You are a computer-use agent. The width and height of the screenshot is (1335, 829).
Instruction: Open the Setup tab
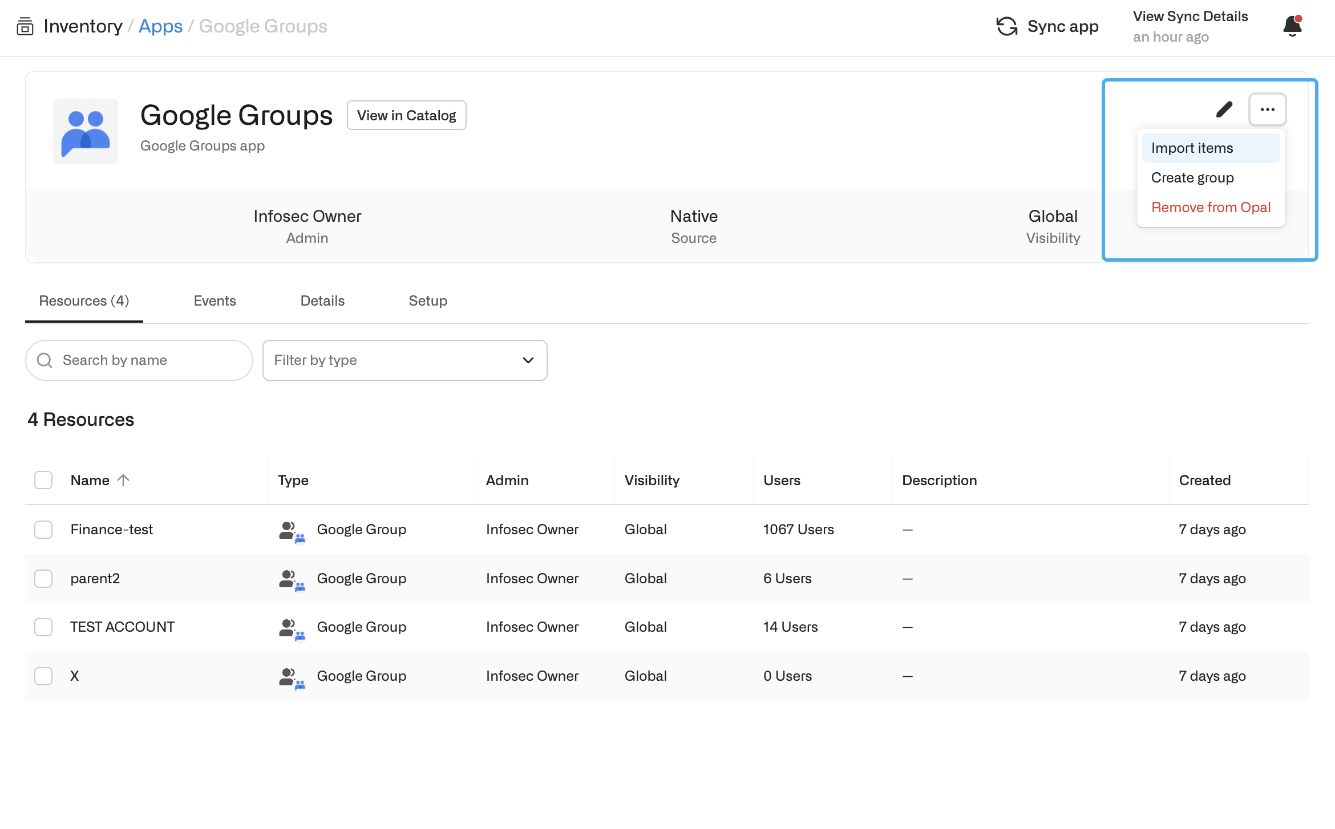click(x=428, y=301)
